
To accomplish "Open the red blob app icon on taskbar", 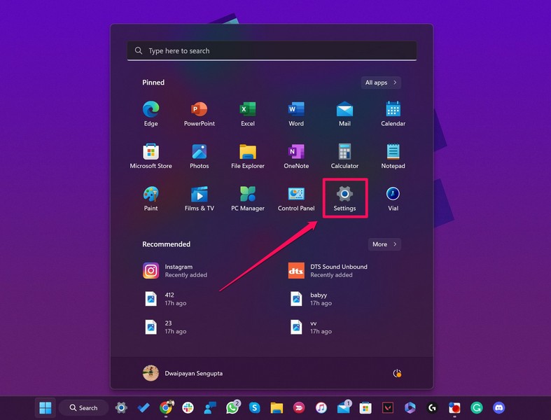I will pyautogui.click(x=454, y=407).
